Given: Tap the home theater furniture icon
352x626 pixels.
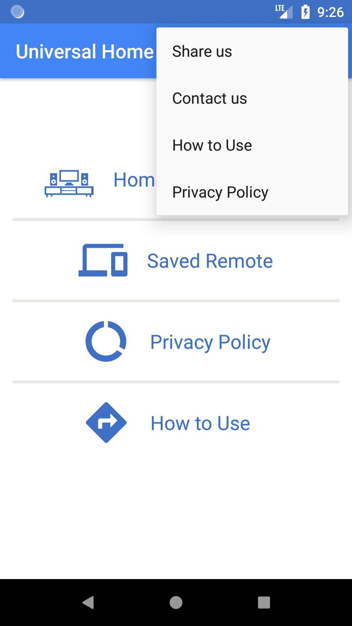Looking at the screenshot, I should coord(69,183).
